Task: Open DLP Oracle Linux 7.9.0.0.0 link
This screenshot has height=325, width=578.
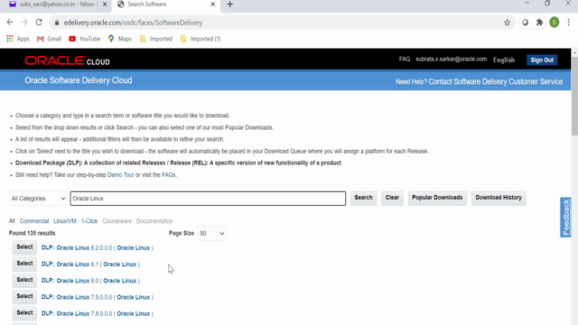Action: click(98, 297)
